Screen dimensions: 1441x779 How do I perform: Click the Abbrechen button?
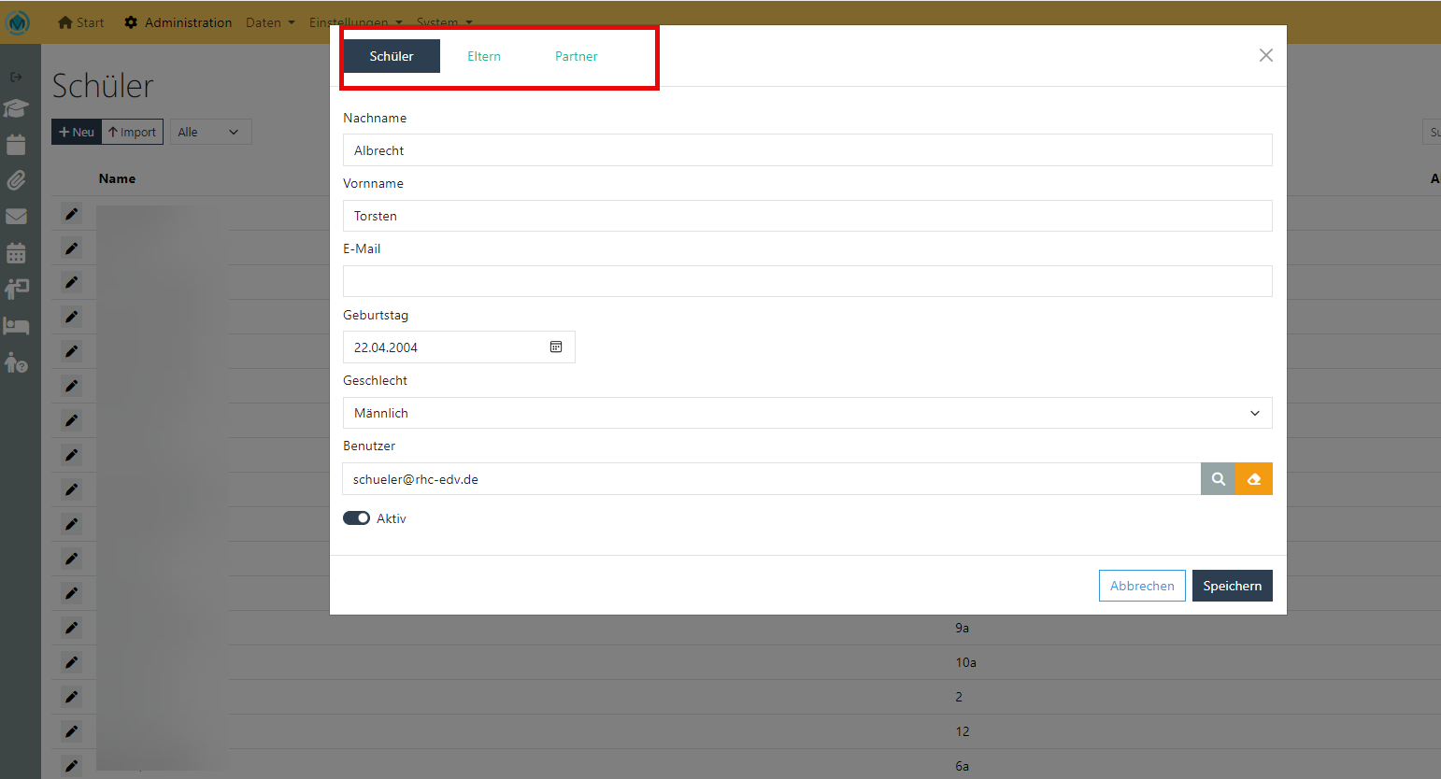pos(1142,586)
